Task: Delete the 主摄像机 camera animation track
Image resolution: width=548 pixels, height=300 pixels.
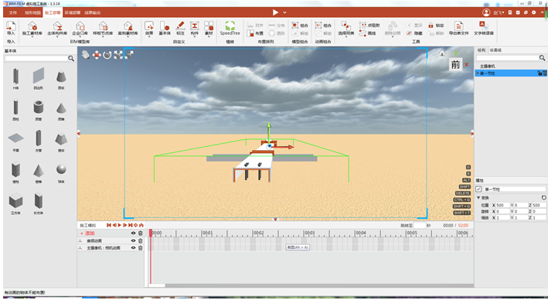Action: pos(141,248)
